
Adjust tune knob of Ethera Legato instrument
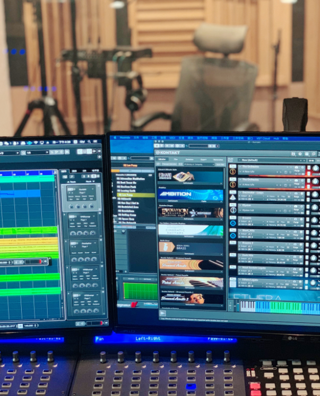[313, 283]
